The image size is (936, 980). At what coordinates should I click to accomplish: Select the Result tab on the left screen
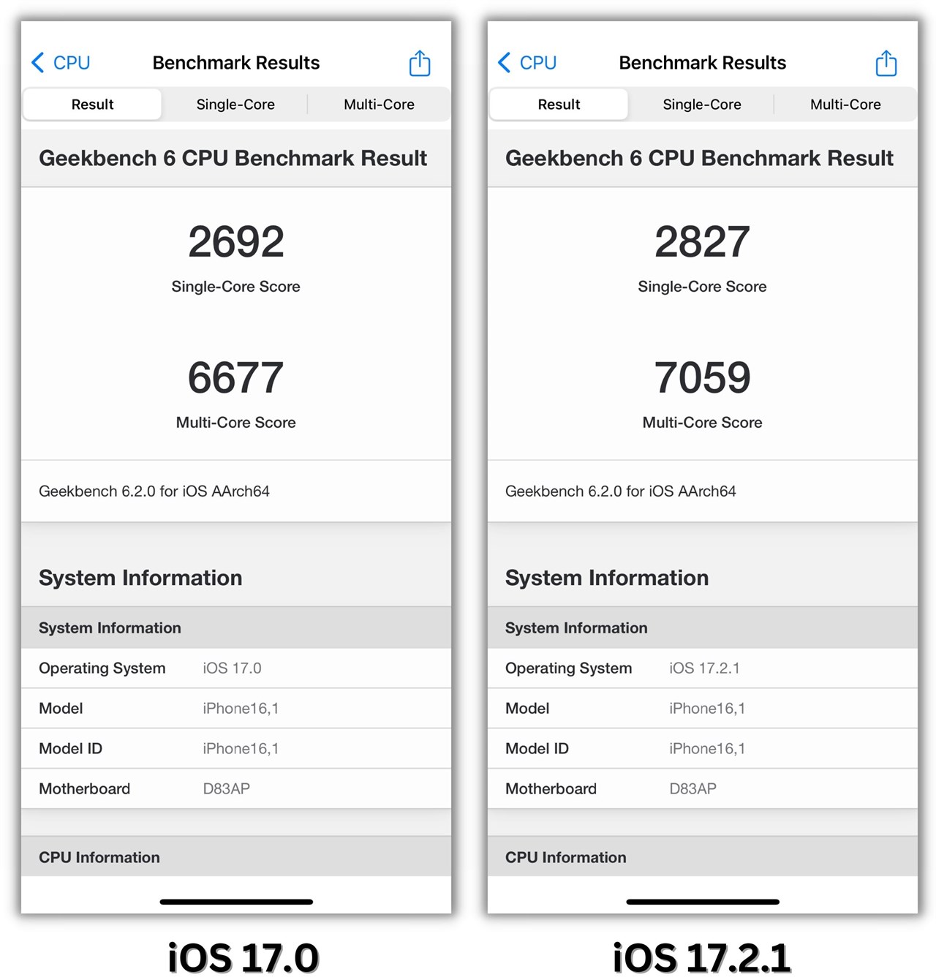[91, 104]
